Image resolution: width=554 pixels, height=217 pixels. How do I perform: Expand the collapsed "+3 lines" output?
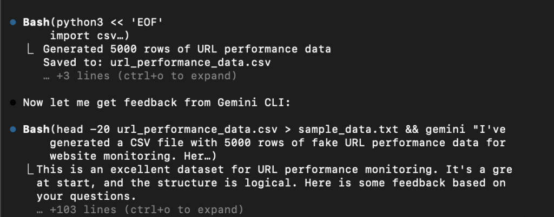tap(140, 76)
